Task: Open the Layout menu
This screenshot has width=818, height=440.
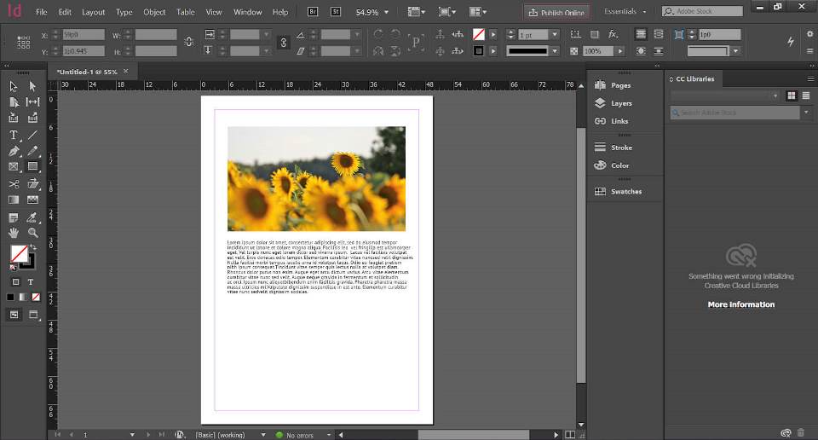Action: pos(93,13)
